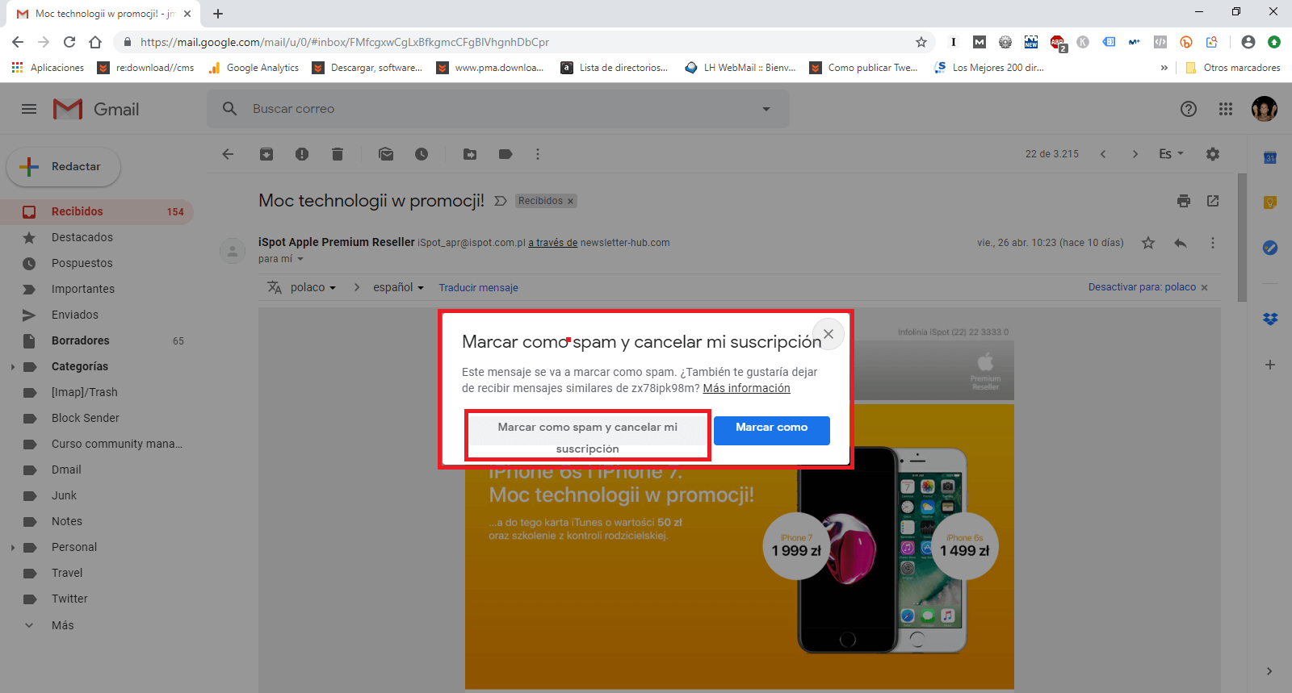This screenshot has width=1292, height=693.
Task: Open Gmail settings gear
Action: [x=1213, y=154]
